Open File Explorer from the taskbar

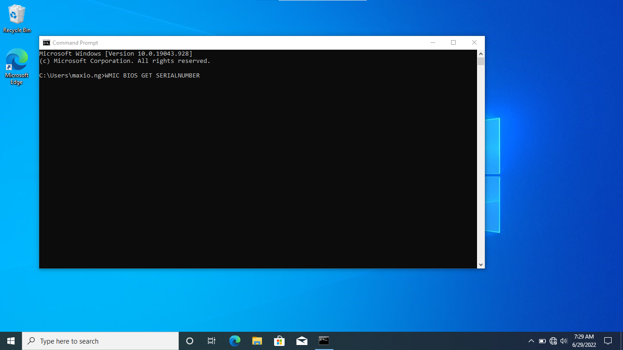coord(257,340)
